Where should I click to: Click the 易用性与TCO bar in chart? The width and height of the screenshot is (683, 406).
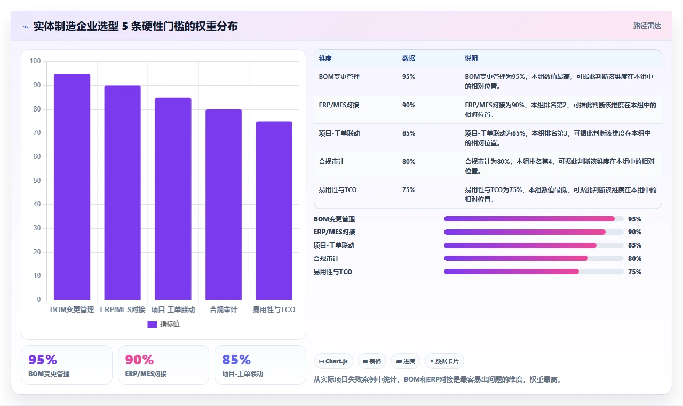[x=274, y=210]
